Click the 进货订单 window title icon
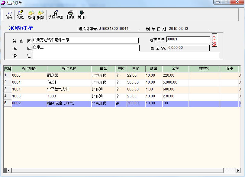The width and height of the screenshot is (245, 177). click(3, 3)
